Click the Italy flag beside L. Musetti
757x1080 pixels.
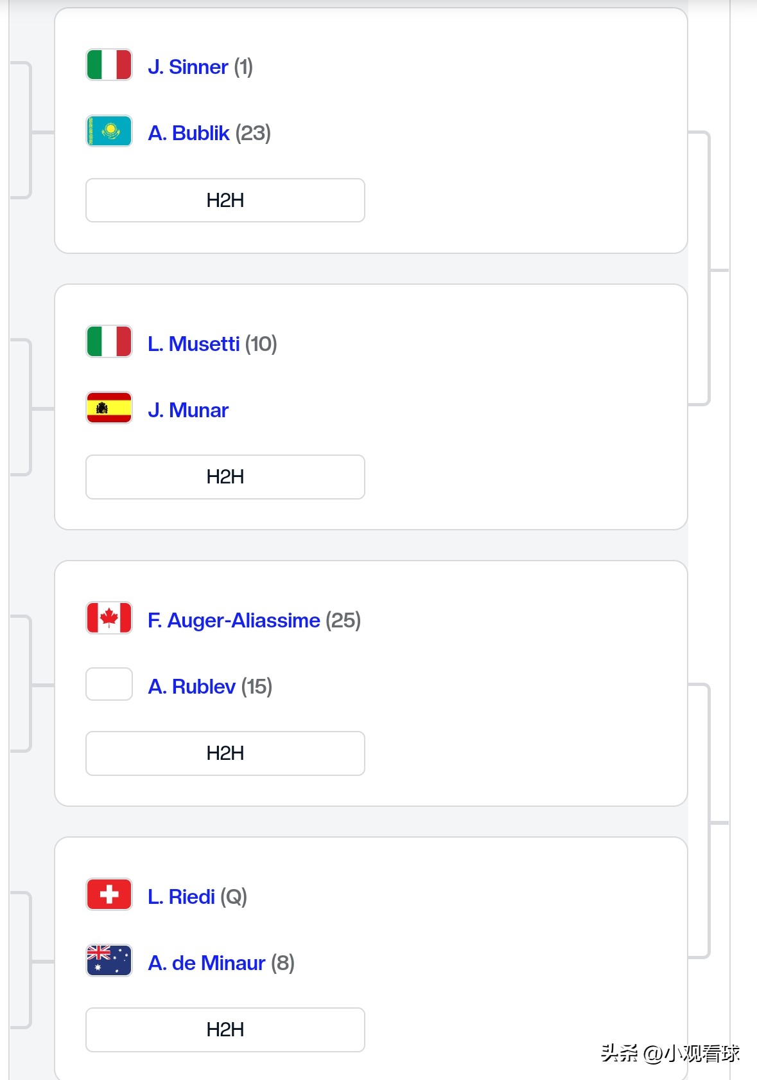pos(109,341)
